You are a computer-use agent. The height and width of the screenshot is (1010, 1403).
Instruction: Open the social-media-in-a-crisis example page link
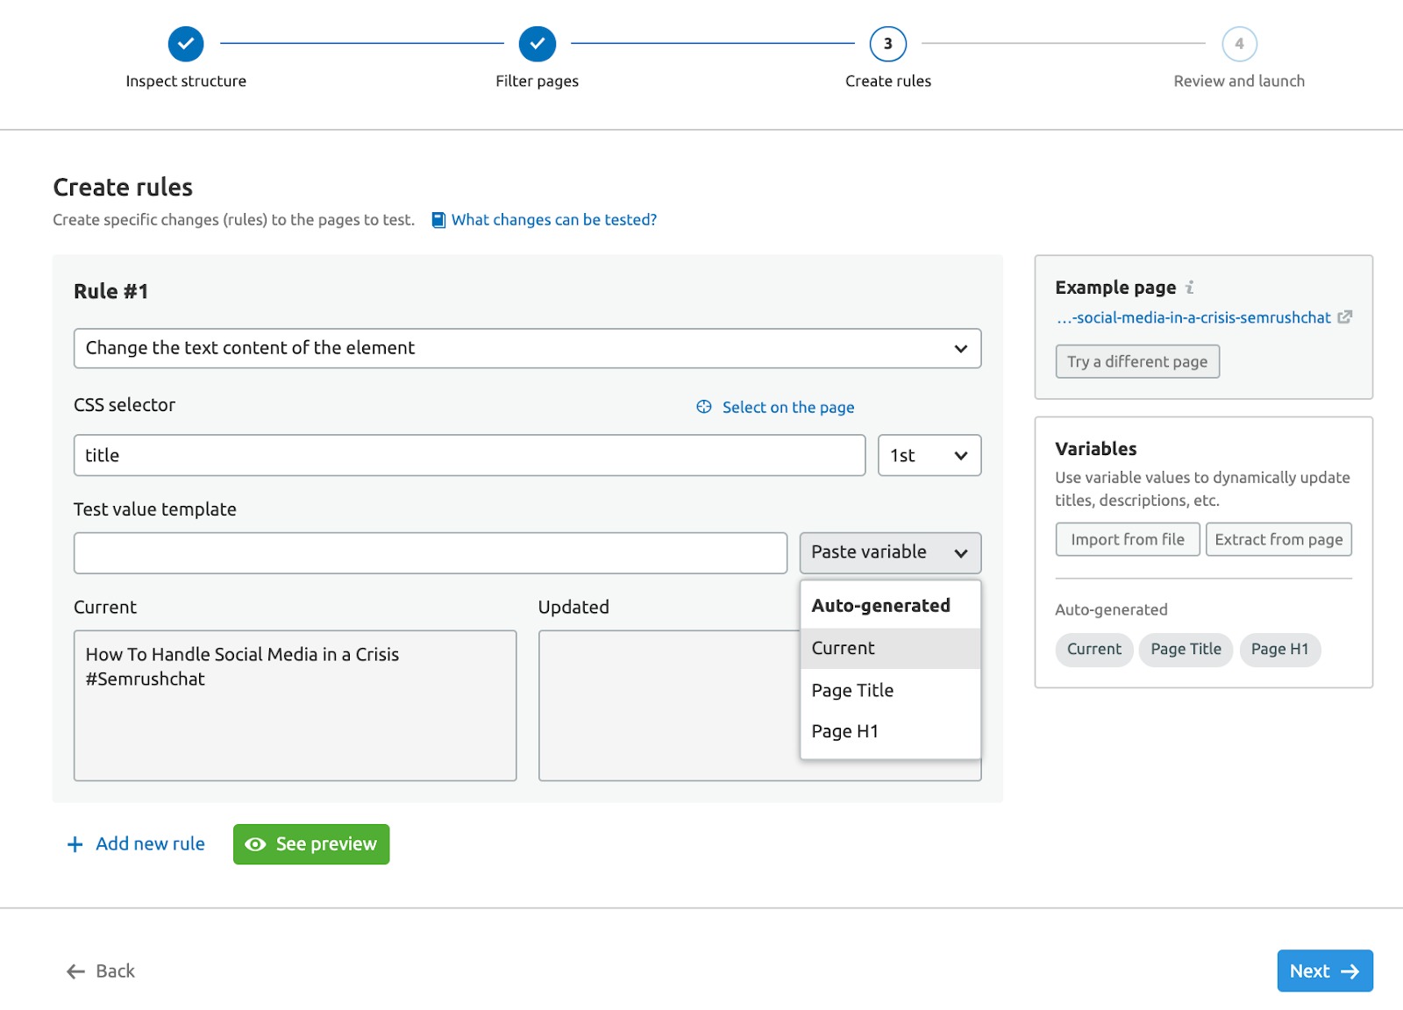pos(1193,317)
